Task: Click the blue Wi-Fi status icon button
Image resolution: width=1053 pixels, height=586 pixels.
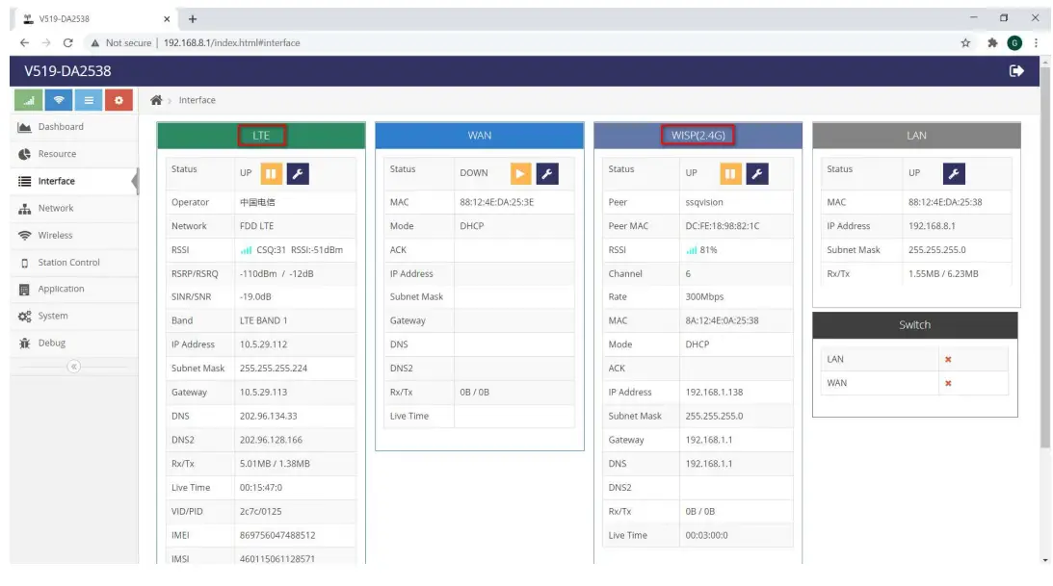Action: [x=59, y=101]
